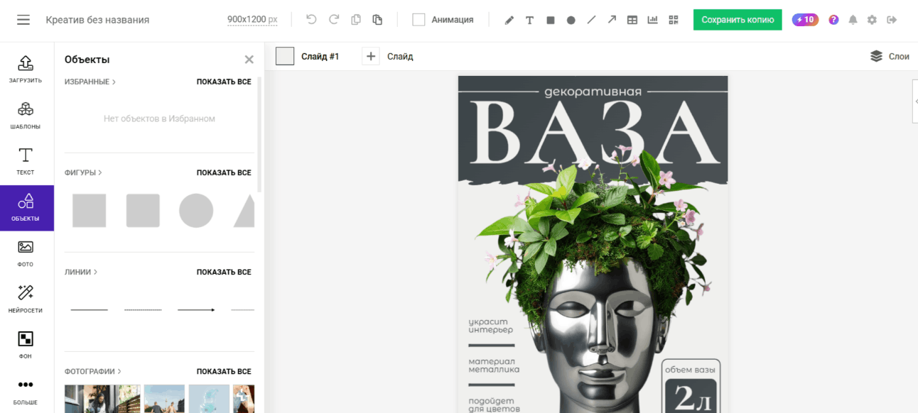Switch to the Нейросети sidebar tab

pos(26,299)
